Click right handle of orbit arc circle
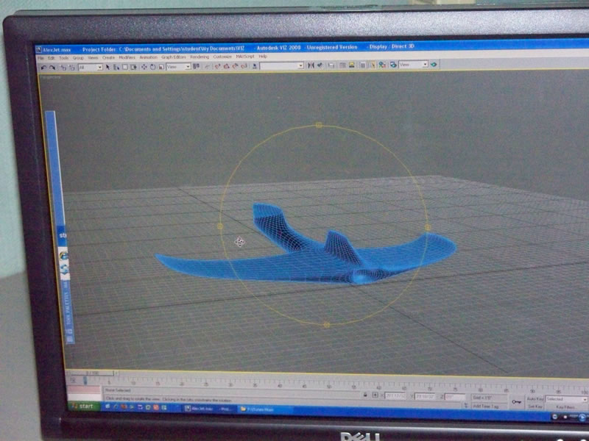589x441 pixels. click(x=428, y=227)
